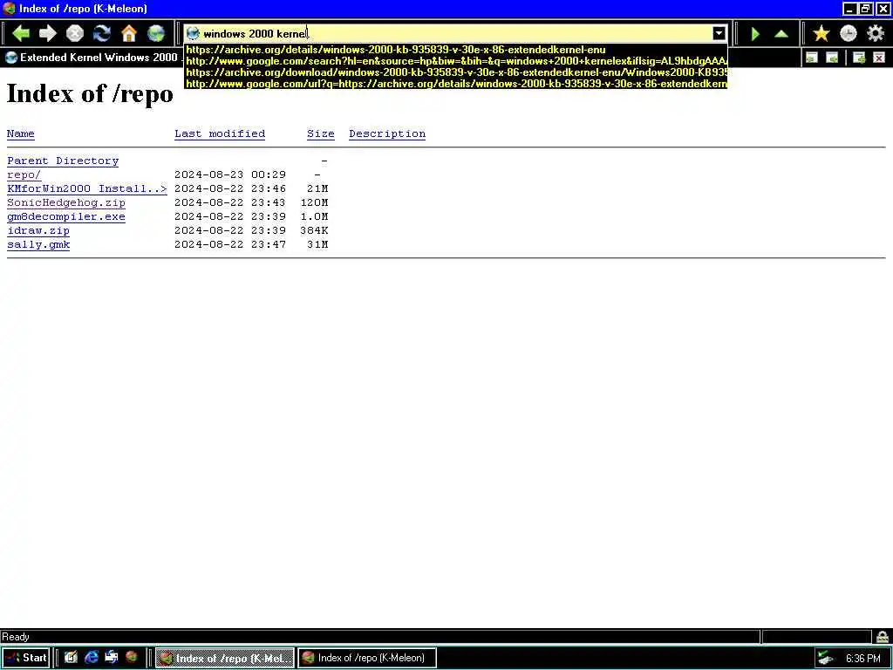The width and height of the screenshot is (893, 670).
Task: Switch to next tab icon
Action: click(x=832, y=58)
